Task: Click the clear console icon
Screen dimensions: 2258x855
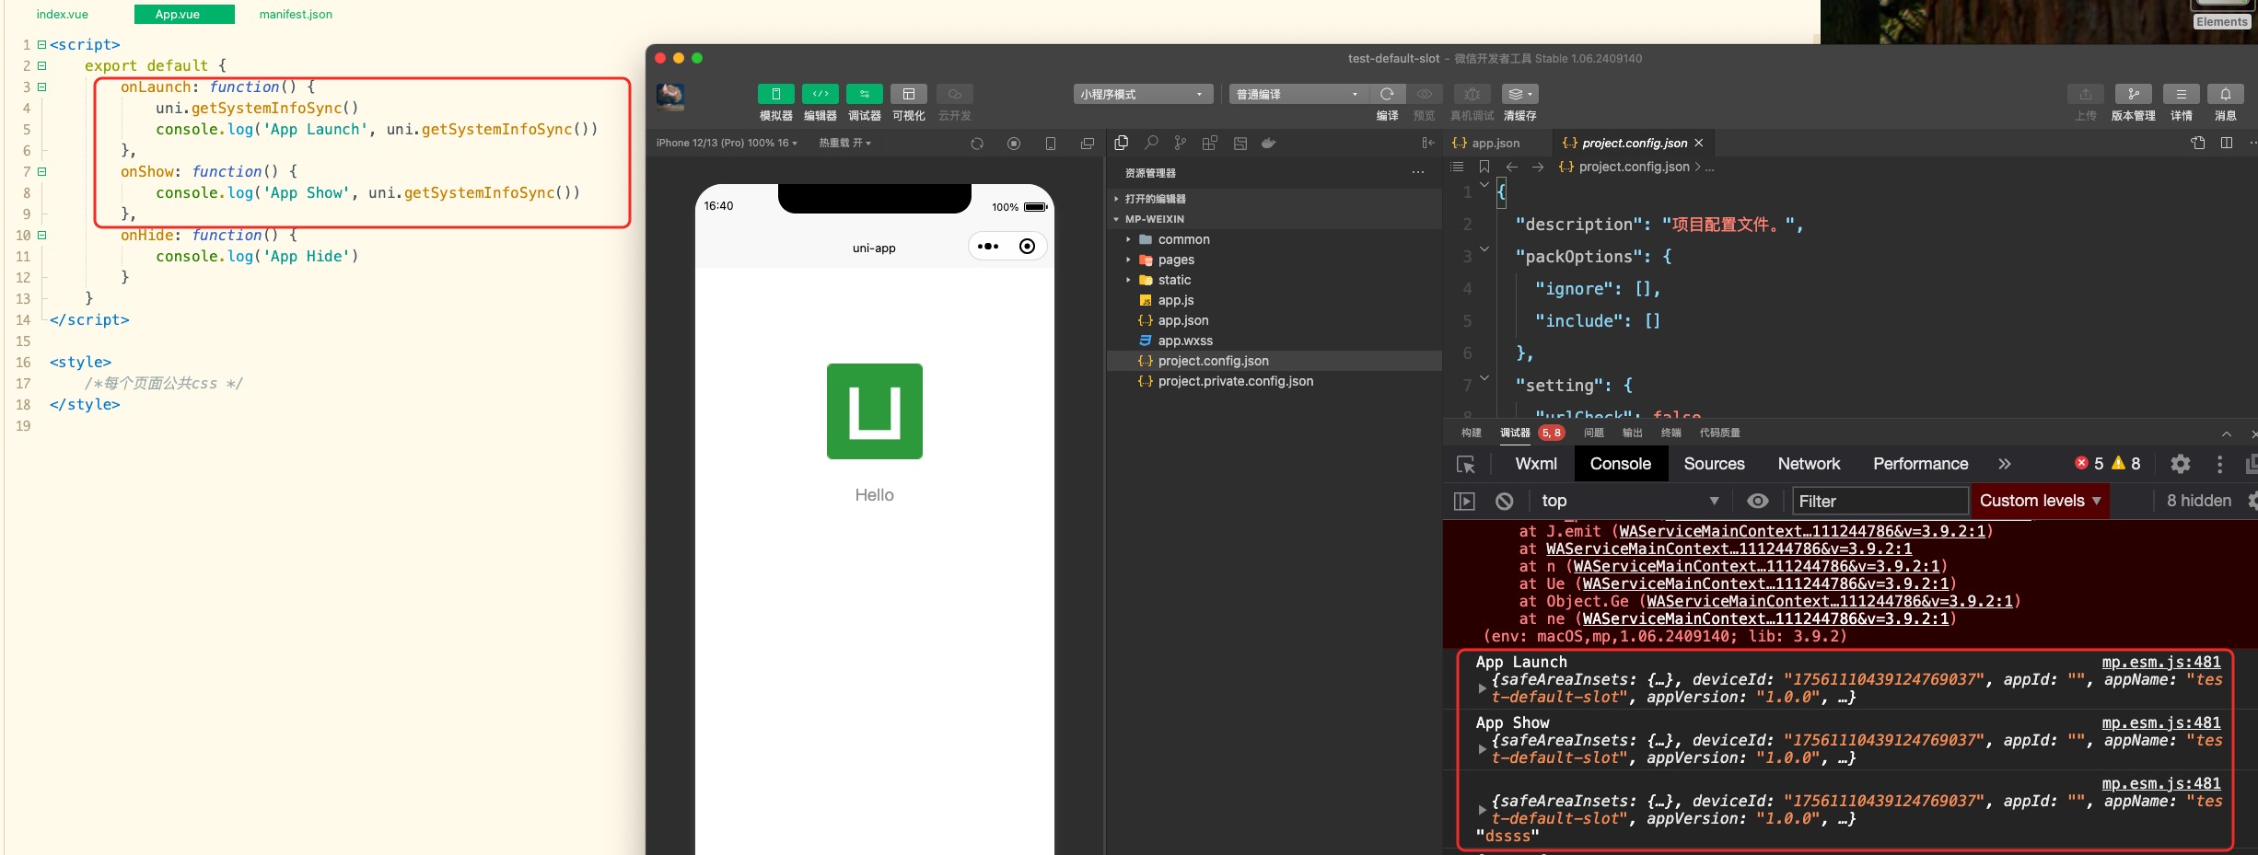Action: coord(1504,501)
